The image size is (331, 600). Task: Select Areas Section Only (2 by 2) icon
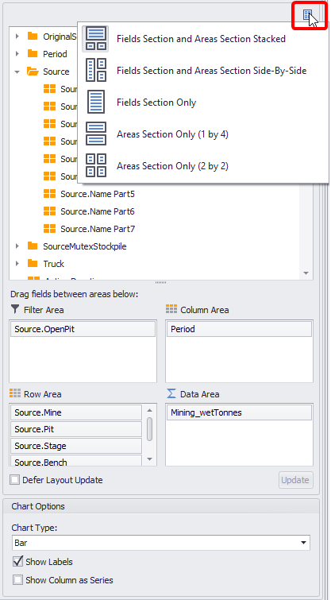tap(95, 165)
